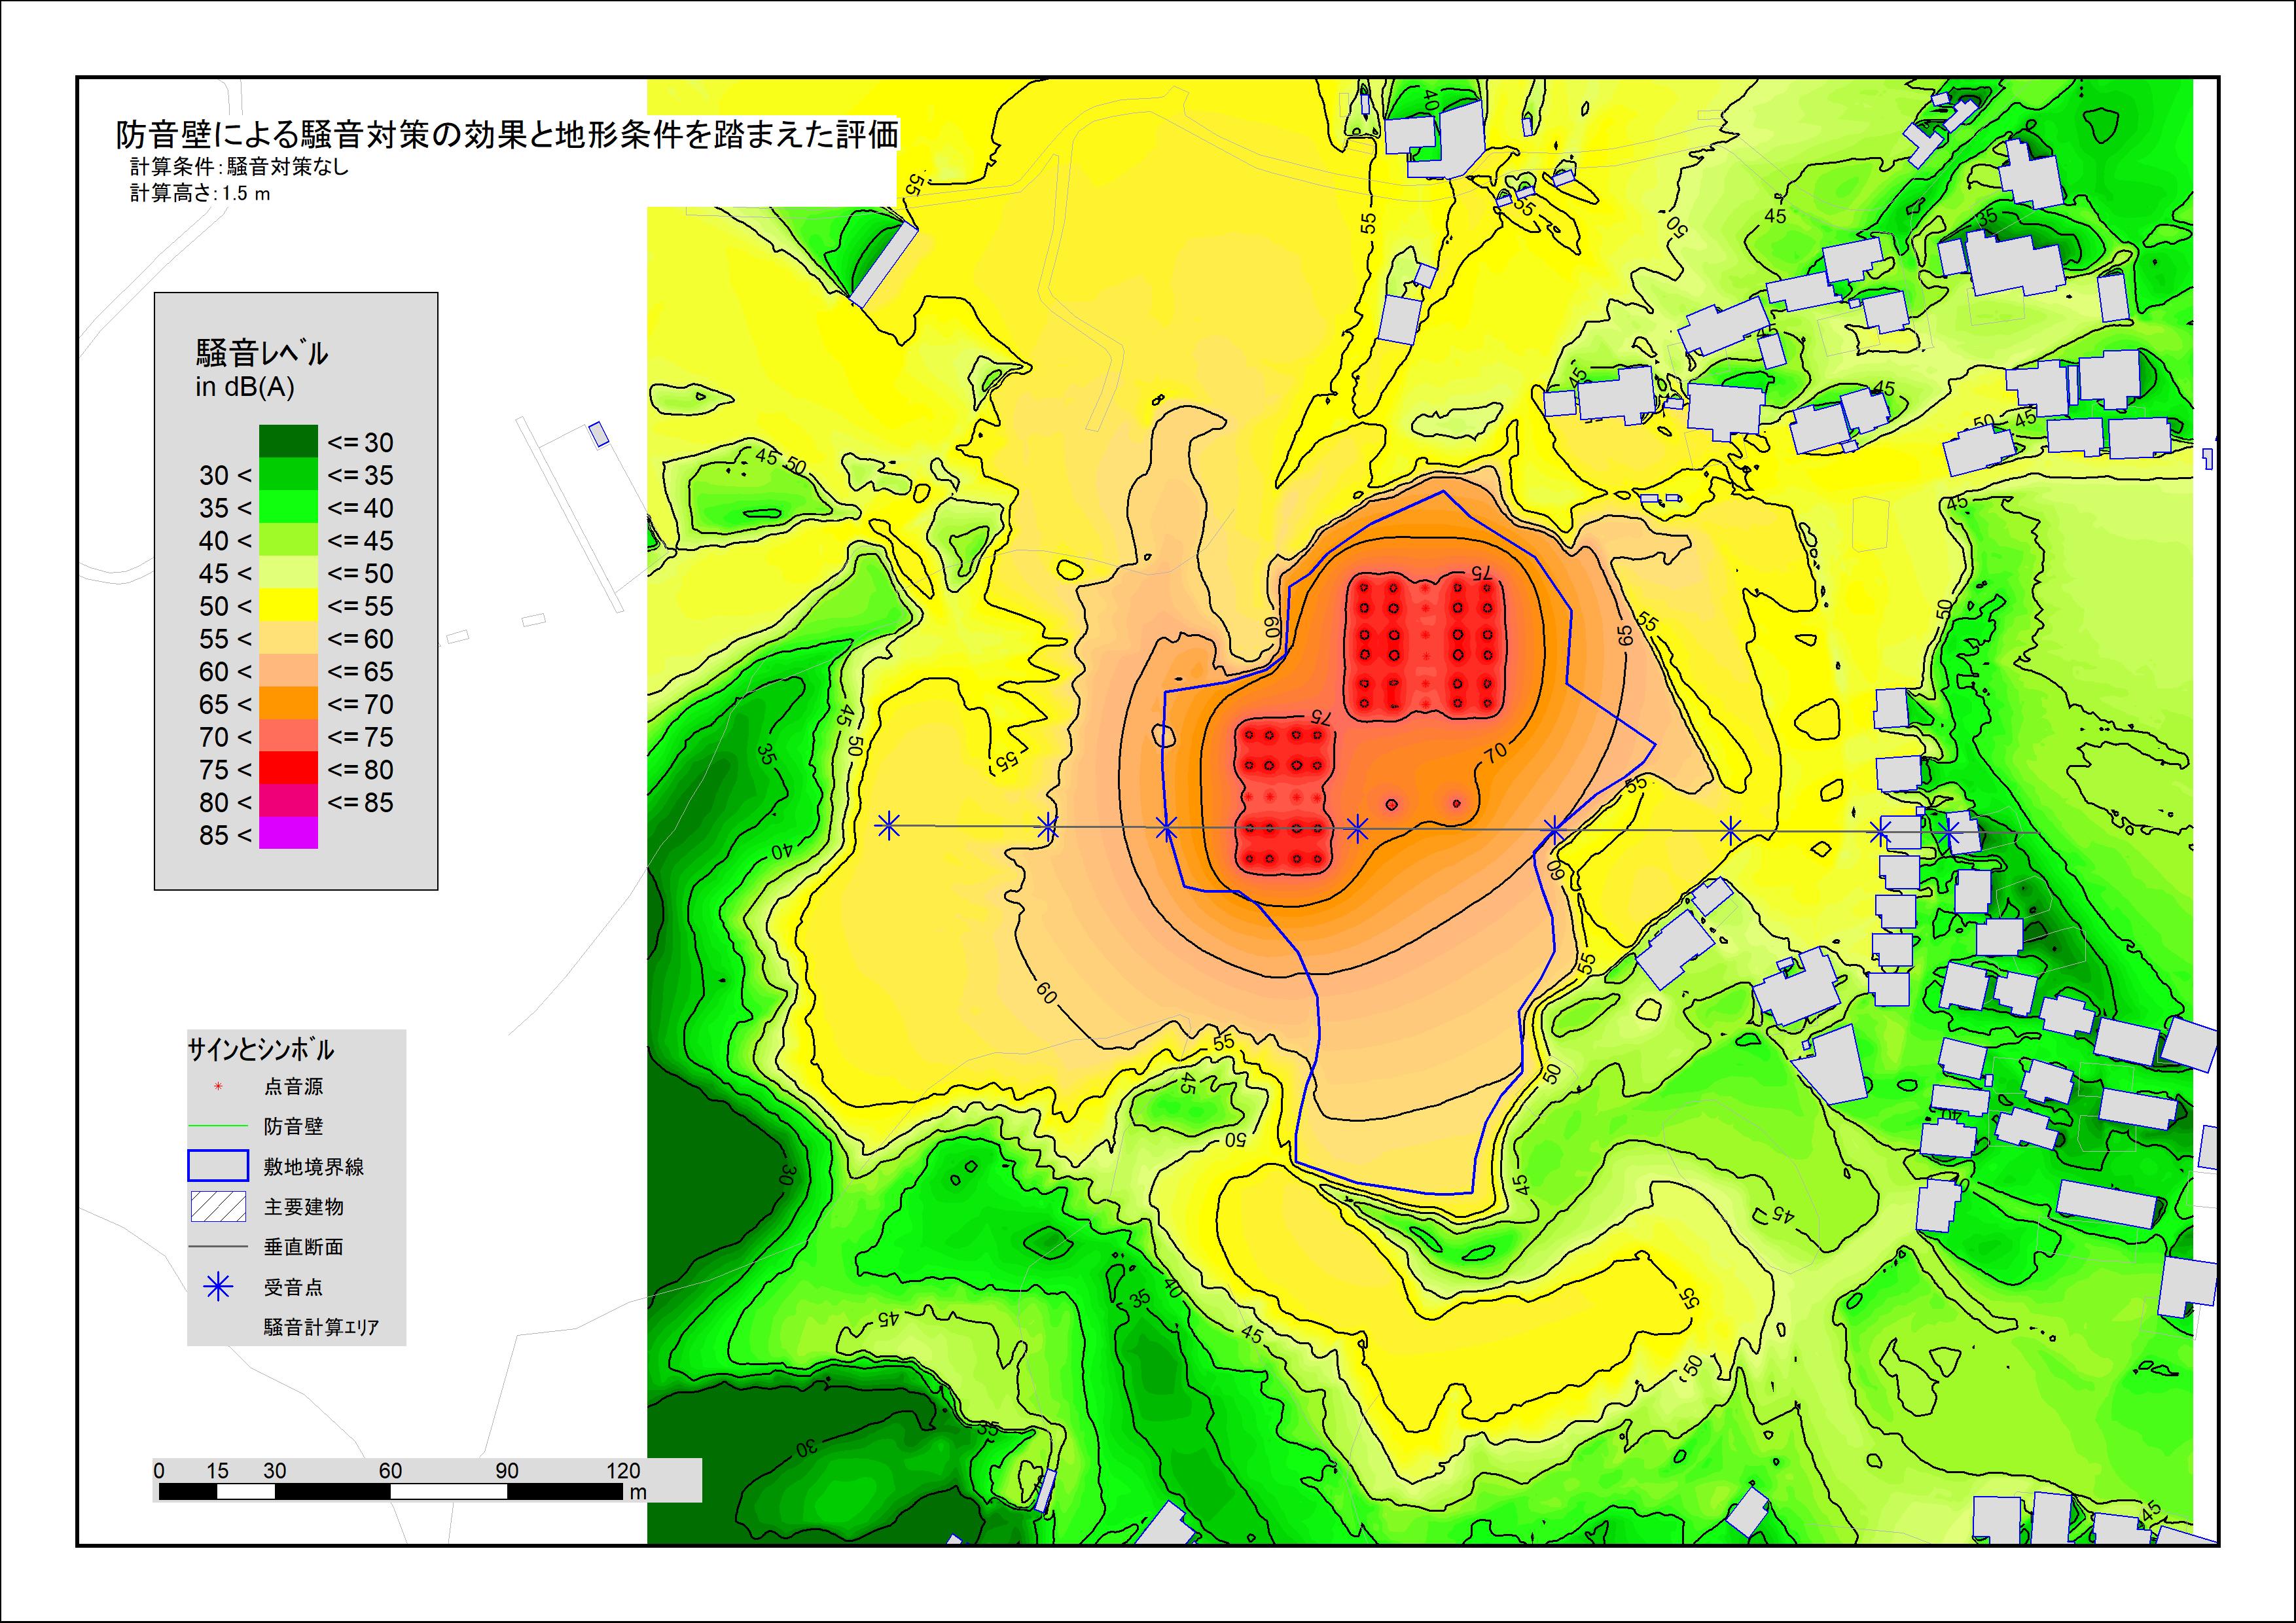The height and width of the screenshot is (1623, 2296).
Task: Click the 騒音計算エリア legend entry
Action: pos(321,1327)
